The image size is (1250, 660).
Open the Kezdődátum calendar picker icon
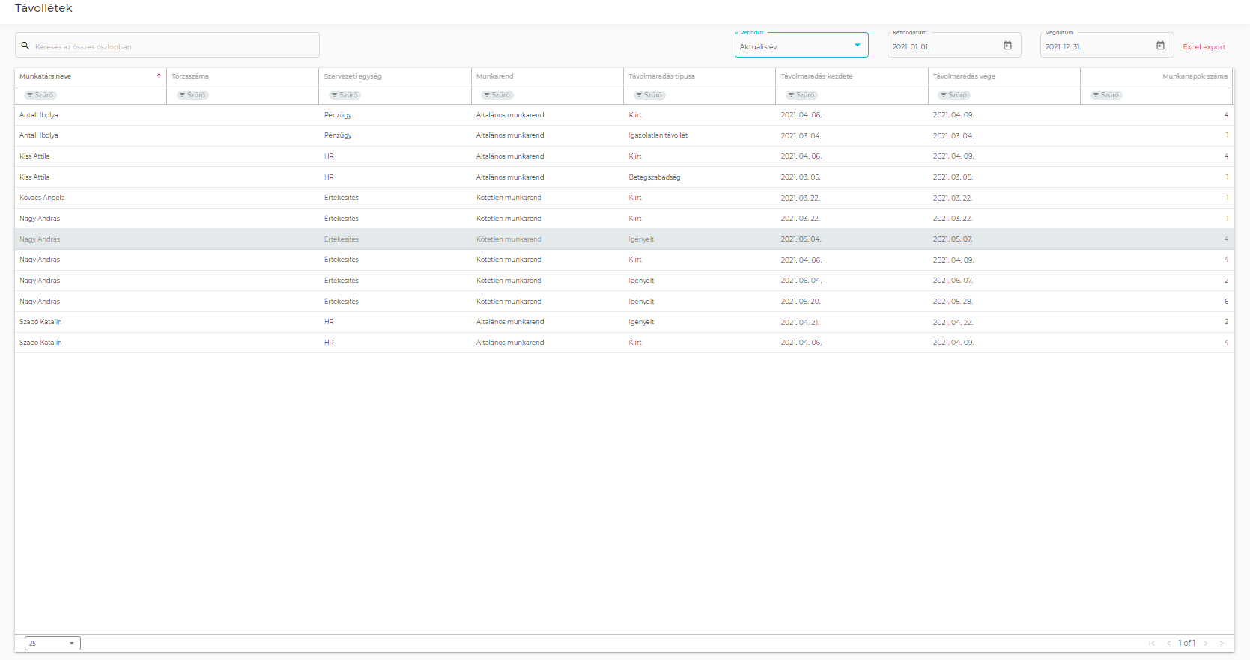(x=1007, y=46)
